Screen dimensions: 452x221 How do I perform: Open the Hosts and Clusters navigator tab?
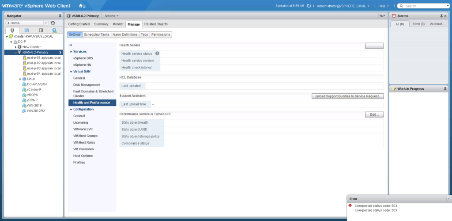[13, 30]
